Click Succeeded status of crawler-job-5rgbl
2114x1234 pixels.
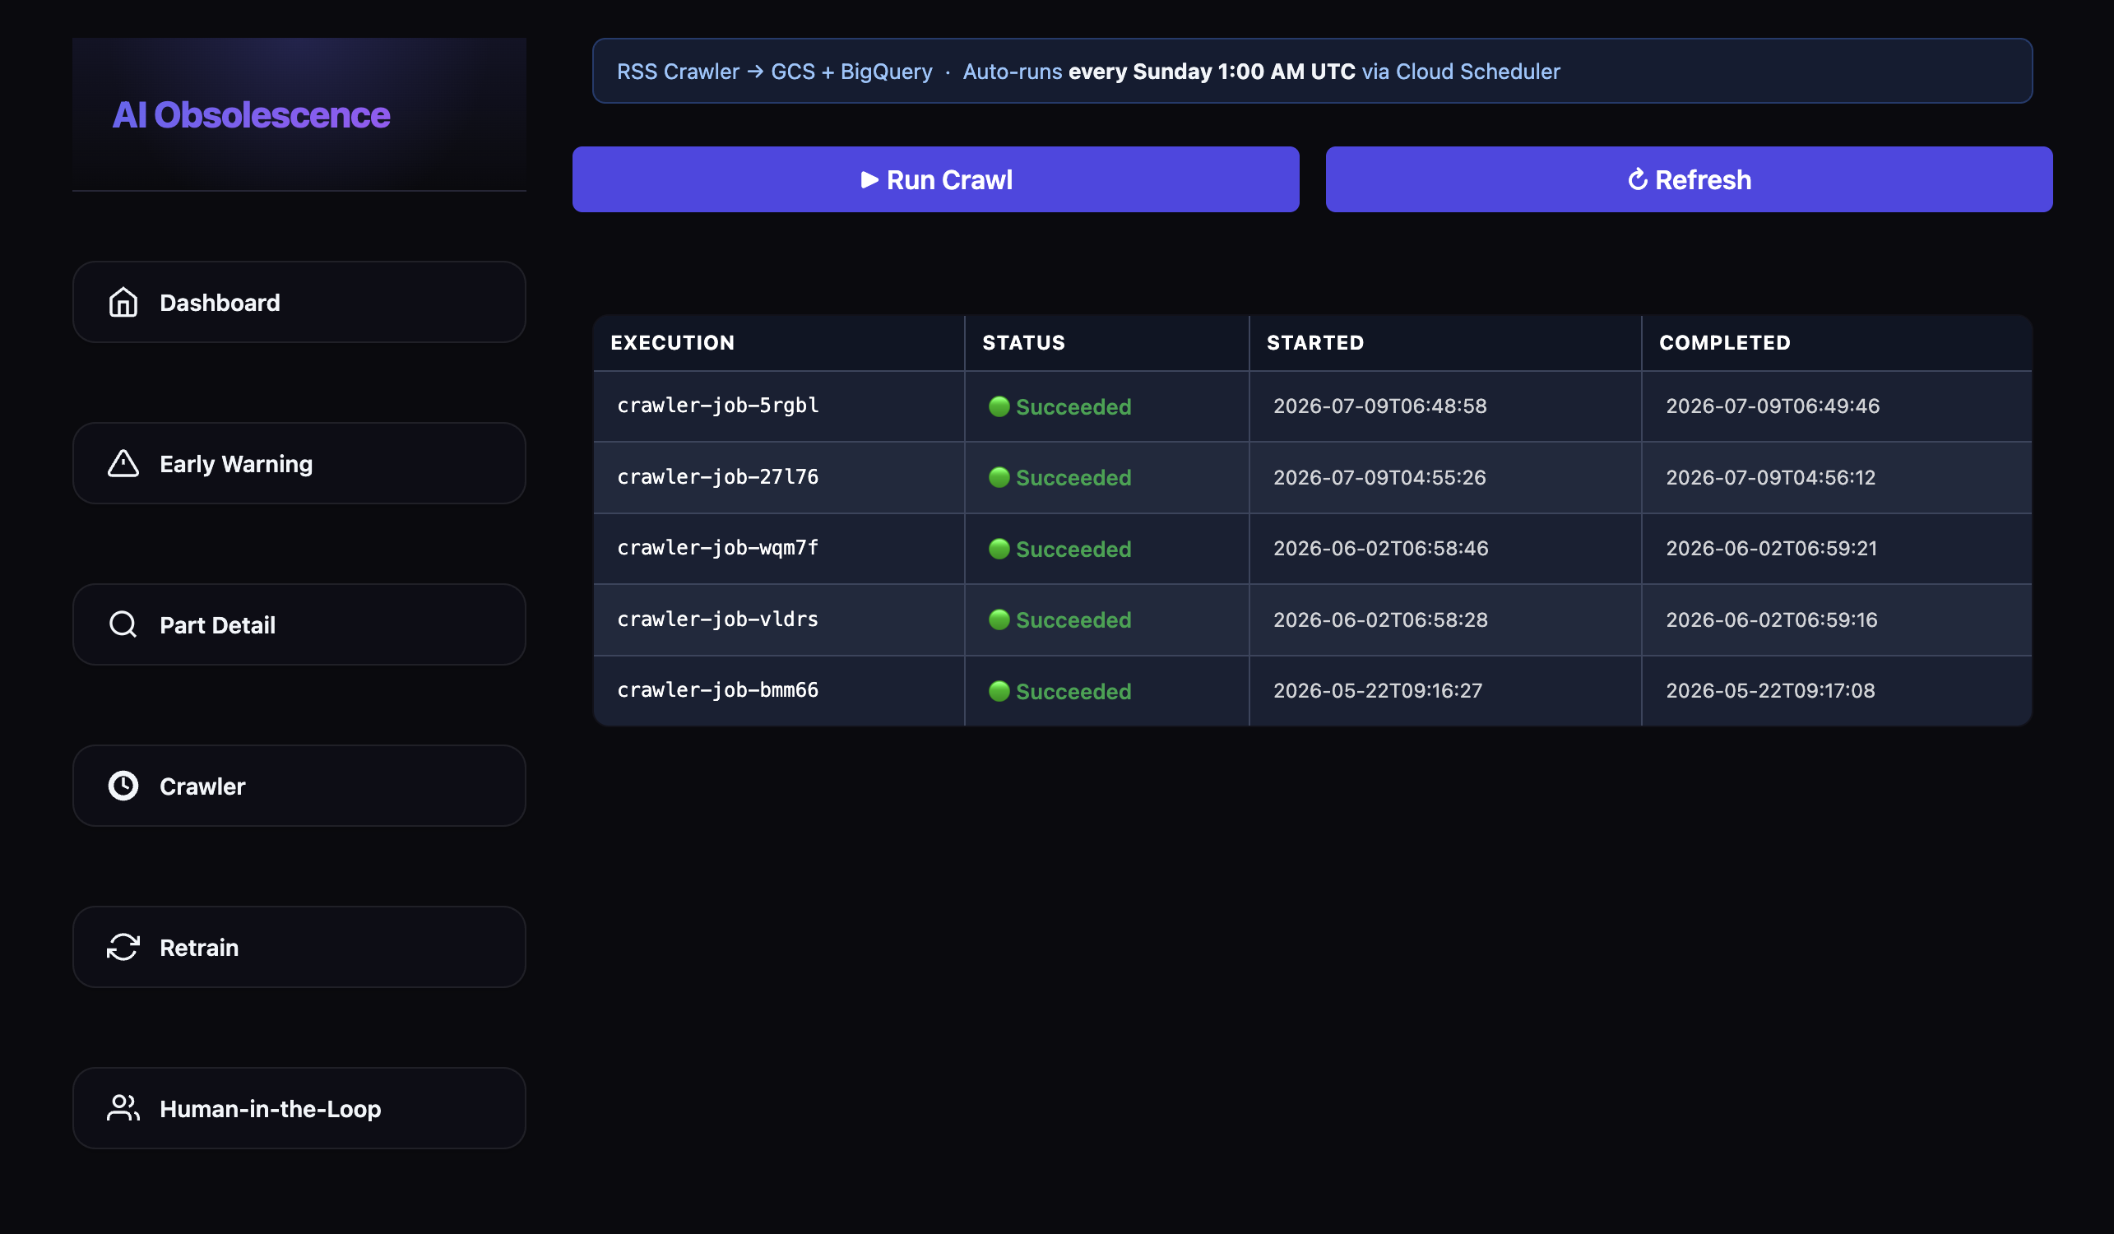coord(1073,407)
